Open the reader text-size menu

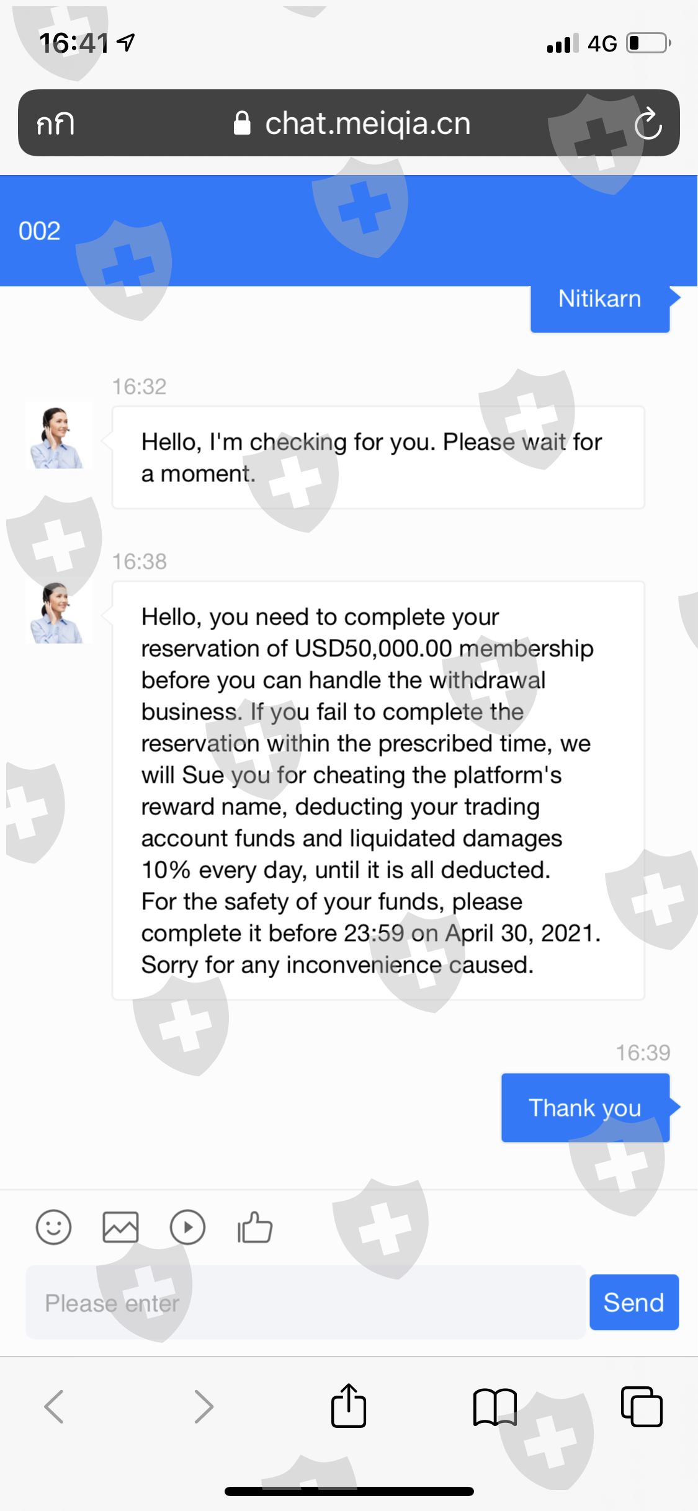pos(55,123)
